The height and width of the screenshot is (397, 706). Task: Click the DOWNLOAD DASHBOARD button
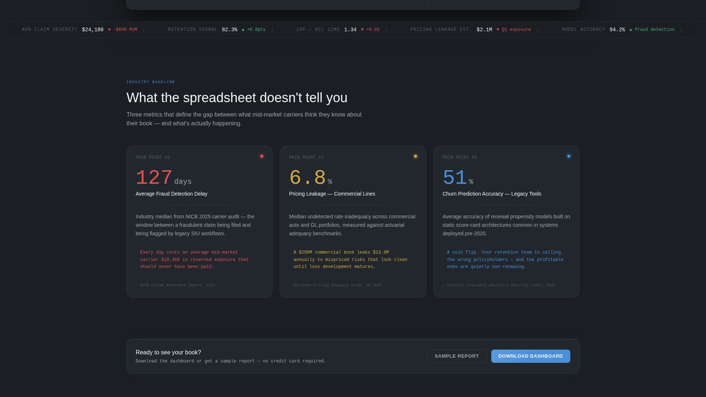tap(531, 356)
